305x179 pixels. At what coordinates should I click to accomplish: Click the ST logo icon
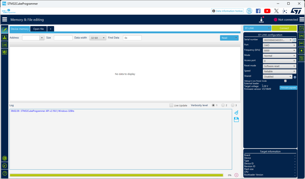coord(296,11)
